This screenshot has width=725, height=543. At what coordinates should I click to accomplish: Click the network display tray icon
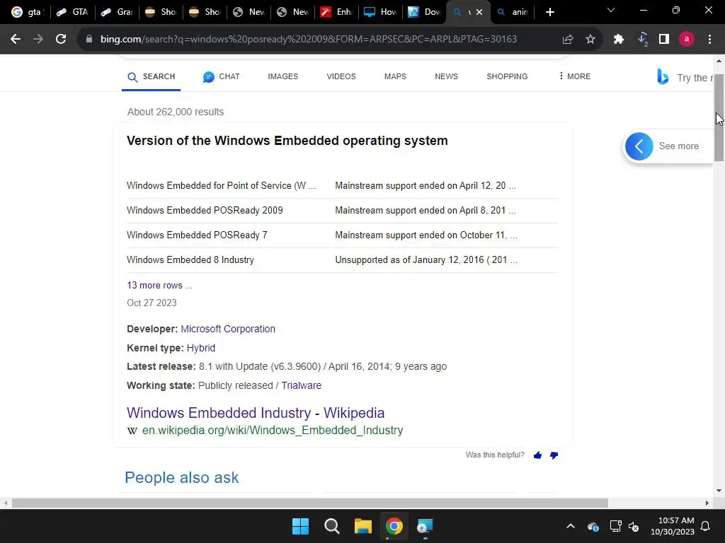(x=615, y=526)
